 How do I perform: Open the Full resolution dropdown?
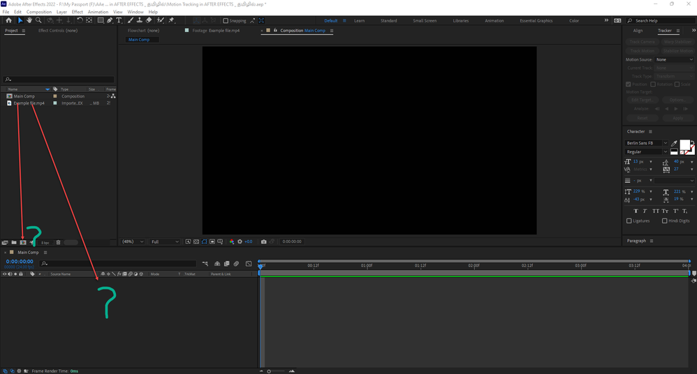[164, 241]
